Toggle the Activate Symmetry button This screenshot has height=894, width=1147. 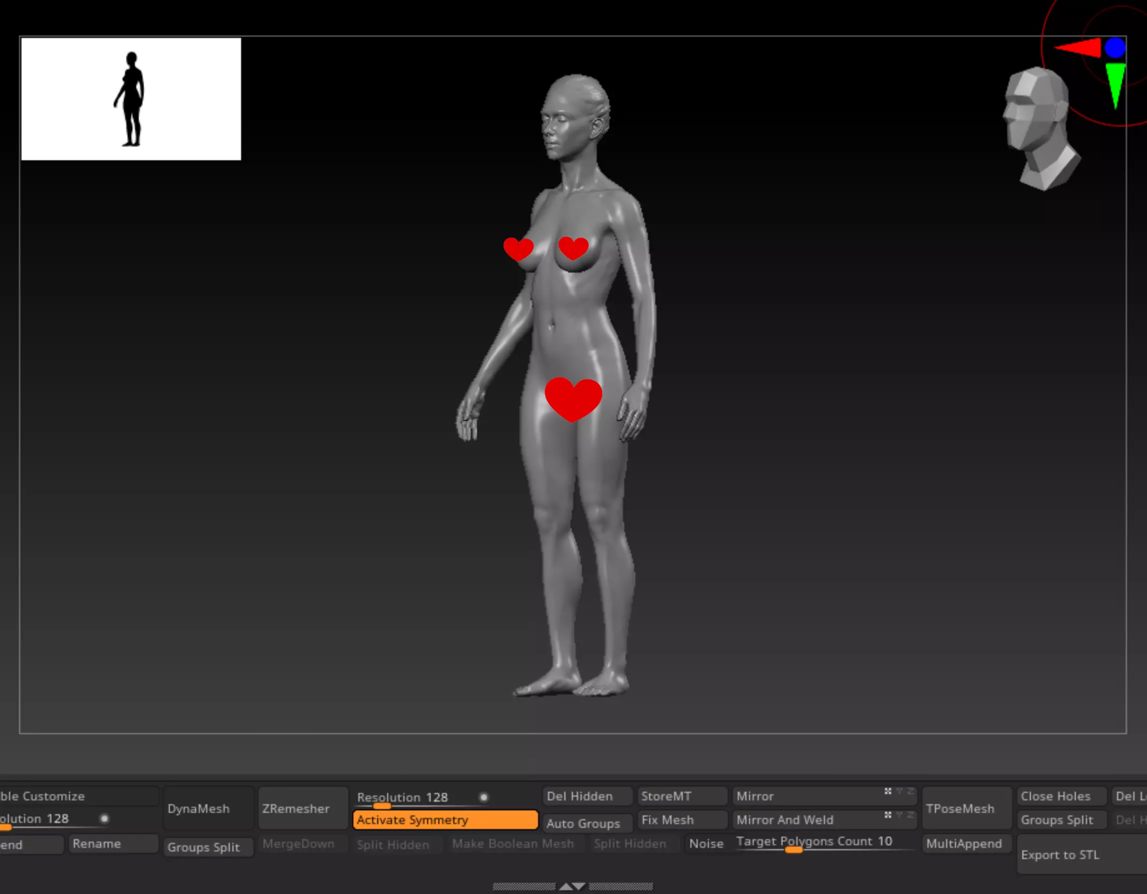[445, 820]
